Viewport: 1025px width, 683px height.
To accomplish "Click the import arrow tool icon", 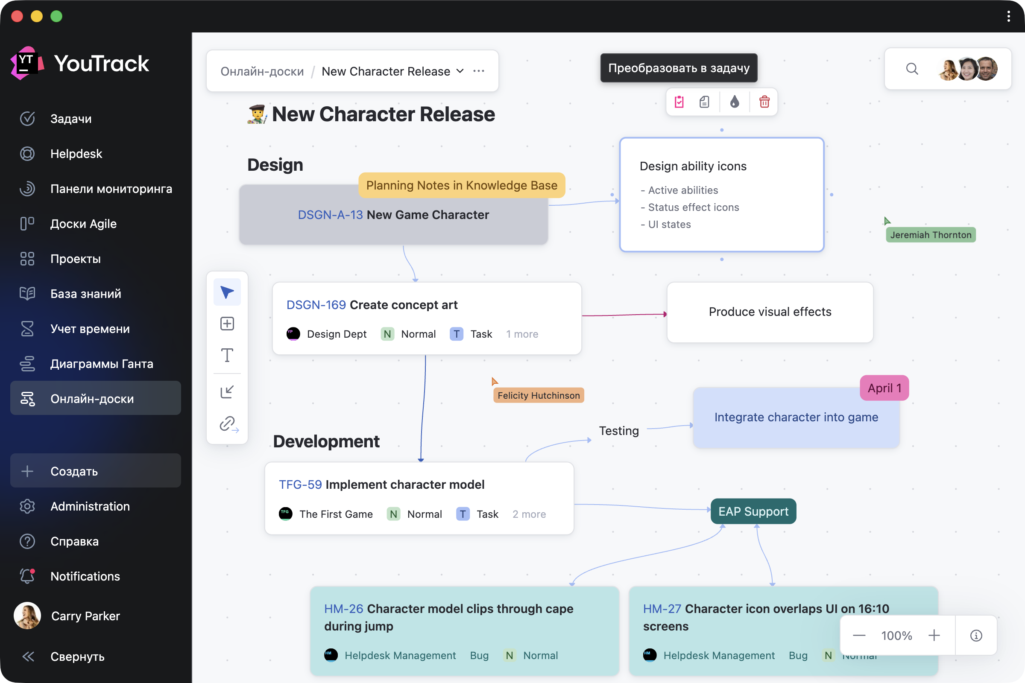I will (x=227, y=391).
